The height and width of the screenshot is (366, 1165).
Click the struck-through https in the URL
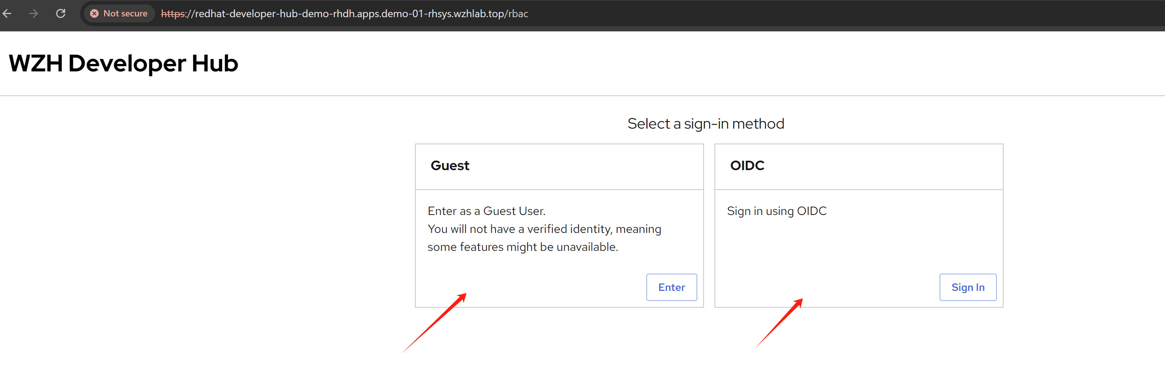tap(173, 13)
